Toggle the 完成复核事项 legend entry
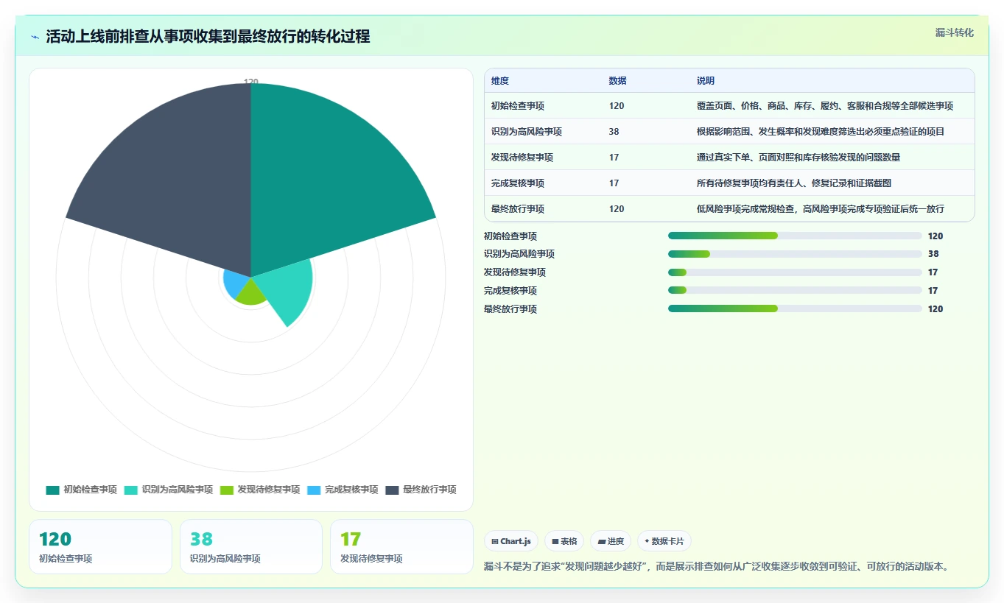This screenshot has height=603, width=1004. pyautogui.click(x=343, y=490)
